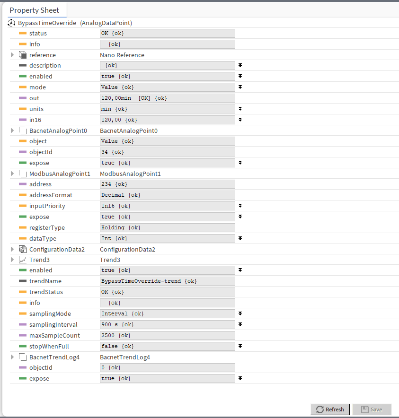399x418 pixels.
Task: Click the Trend3 chart icon
Action: click(x=22, y=260)
